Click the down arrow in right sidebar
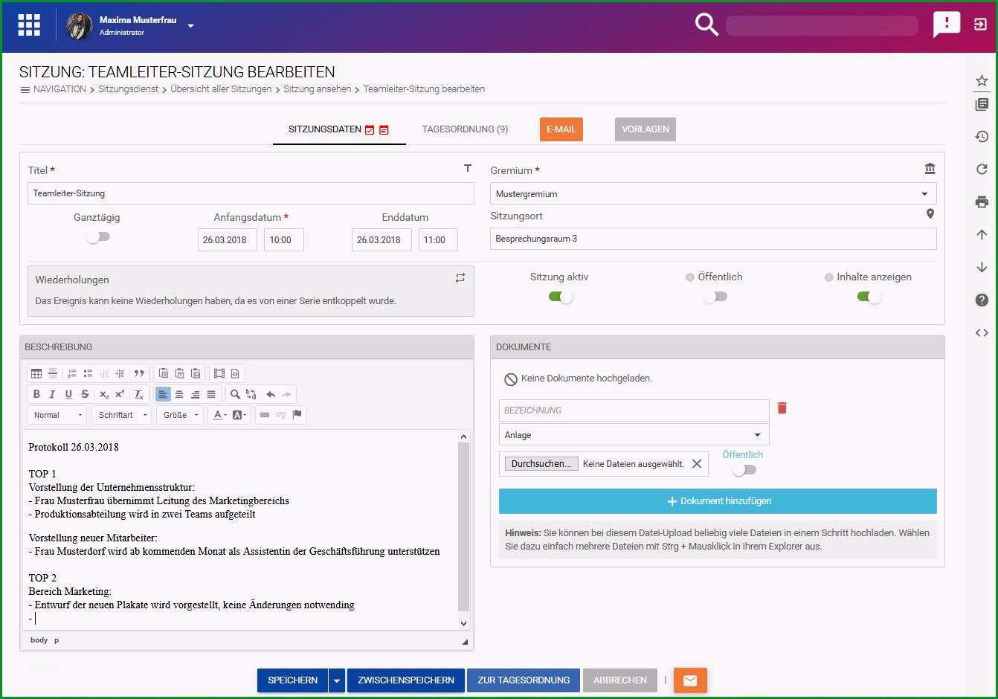Image resolution: width=998 pixels, height=699 pixels. [x=982, y=267]
